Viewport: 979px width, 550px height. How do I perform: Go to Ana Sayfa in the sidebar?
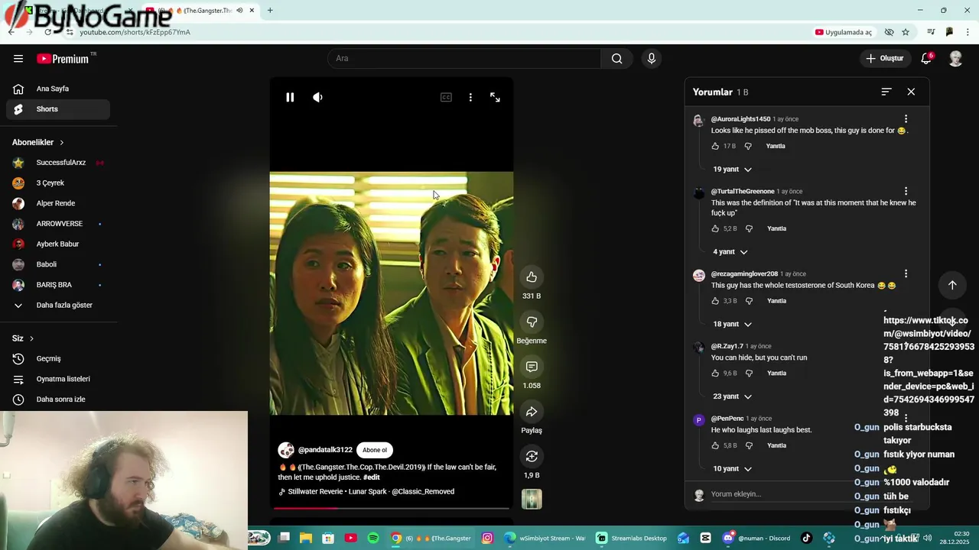click(58, 89)
